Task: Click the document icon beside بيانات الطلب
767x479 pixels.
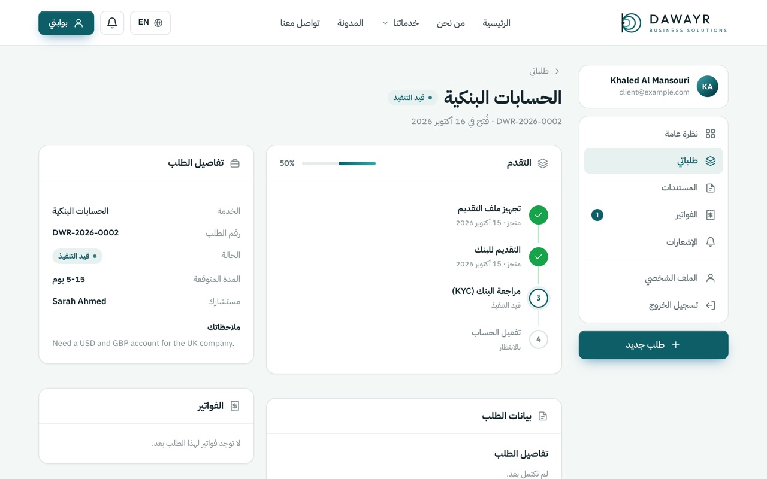Action: 543,416
